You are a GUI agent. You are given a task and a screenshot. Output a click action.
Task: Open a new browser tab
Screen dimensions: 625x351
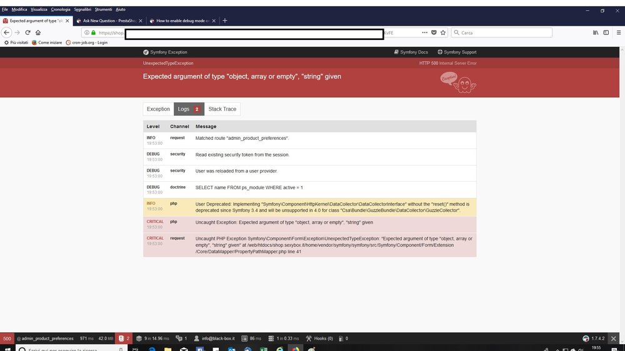(x=225, y=21)
